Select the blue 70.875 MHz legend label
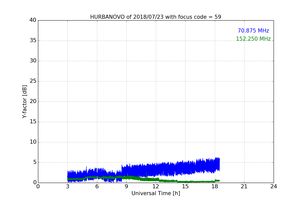 [253, 31]
